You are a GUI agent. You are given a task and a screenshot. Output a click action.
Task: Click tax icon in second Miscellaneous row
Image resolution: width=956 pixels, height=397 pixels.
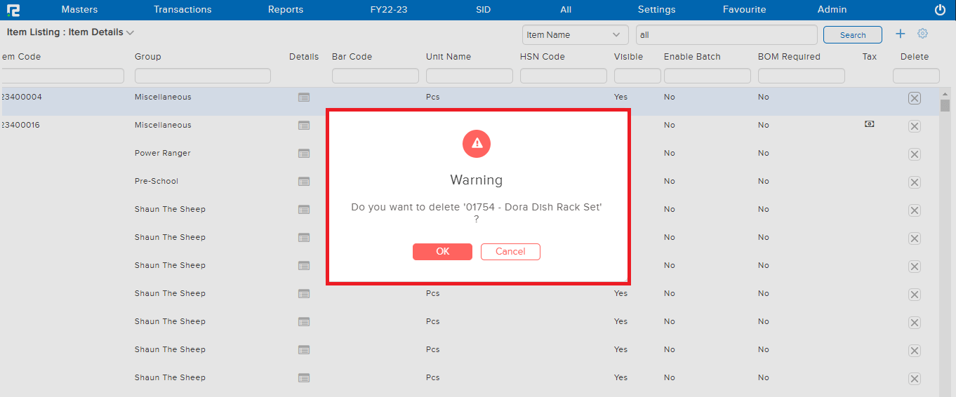pyautogui.click(x=869, y=124)
